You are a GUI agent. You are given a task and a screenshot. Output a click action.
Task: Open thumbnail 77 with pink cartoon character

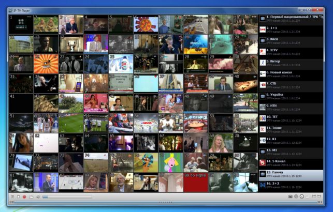click(170, 162)
